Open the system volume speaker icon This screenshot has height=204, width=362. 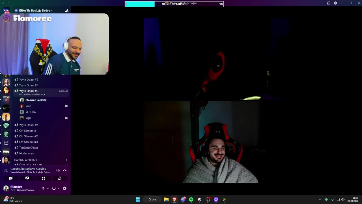(x=343, y=199)
